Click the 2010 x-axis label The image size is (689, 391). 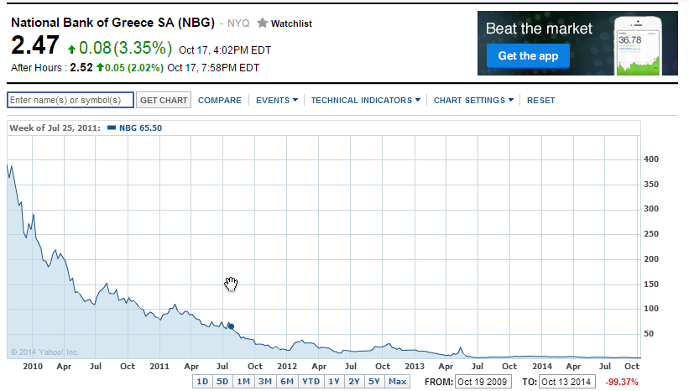(33, 366)
